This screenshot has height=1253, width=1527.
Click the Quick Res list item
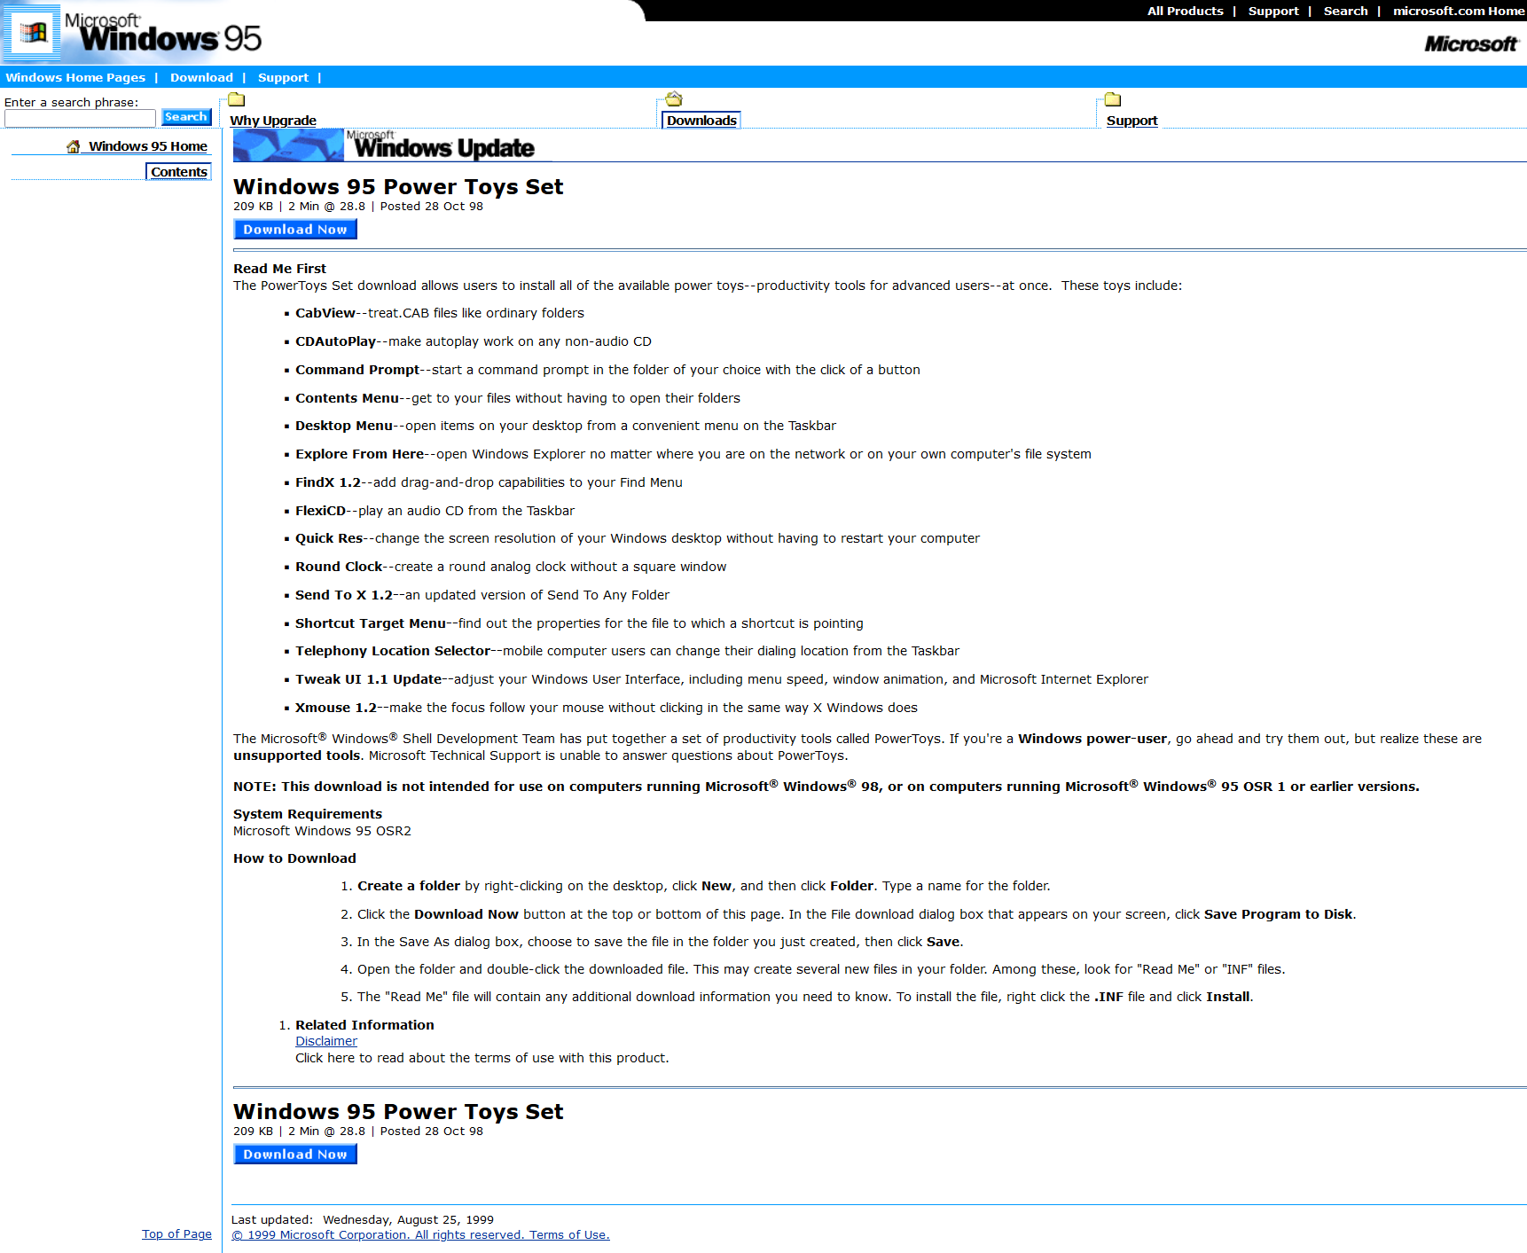click(x=638, y=538)
